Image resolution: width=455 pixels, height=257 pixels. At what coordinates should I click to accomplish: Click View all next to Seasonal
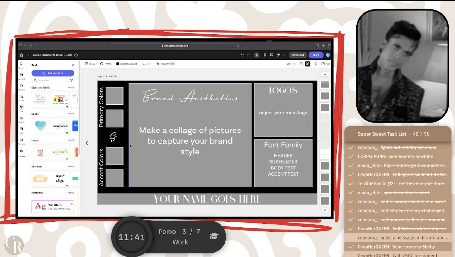coord(71,166)
